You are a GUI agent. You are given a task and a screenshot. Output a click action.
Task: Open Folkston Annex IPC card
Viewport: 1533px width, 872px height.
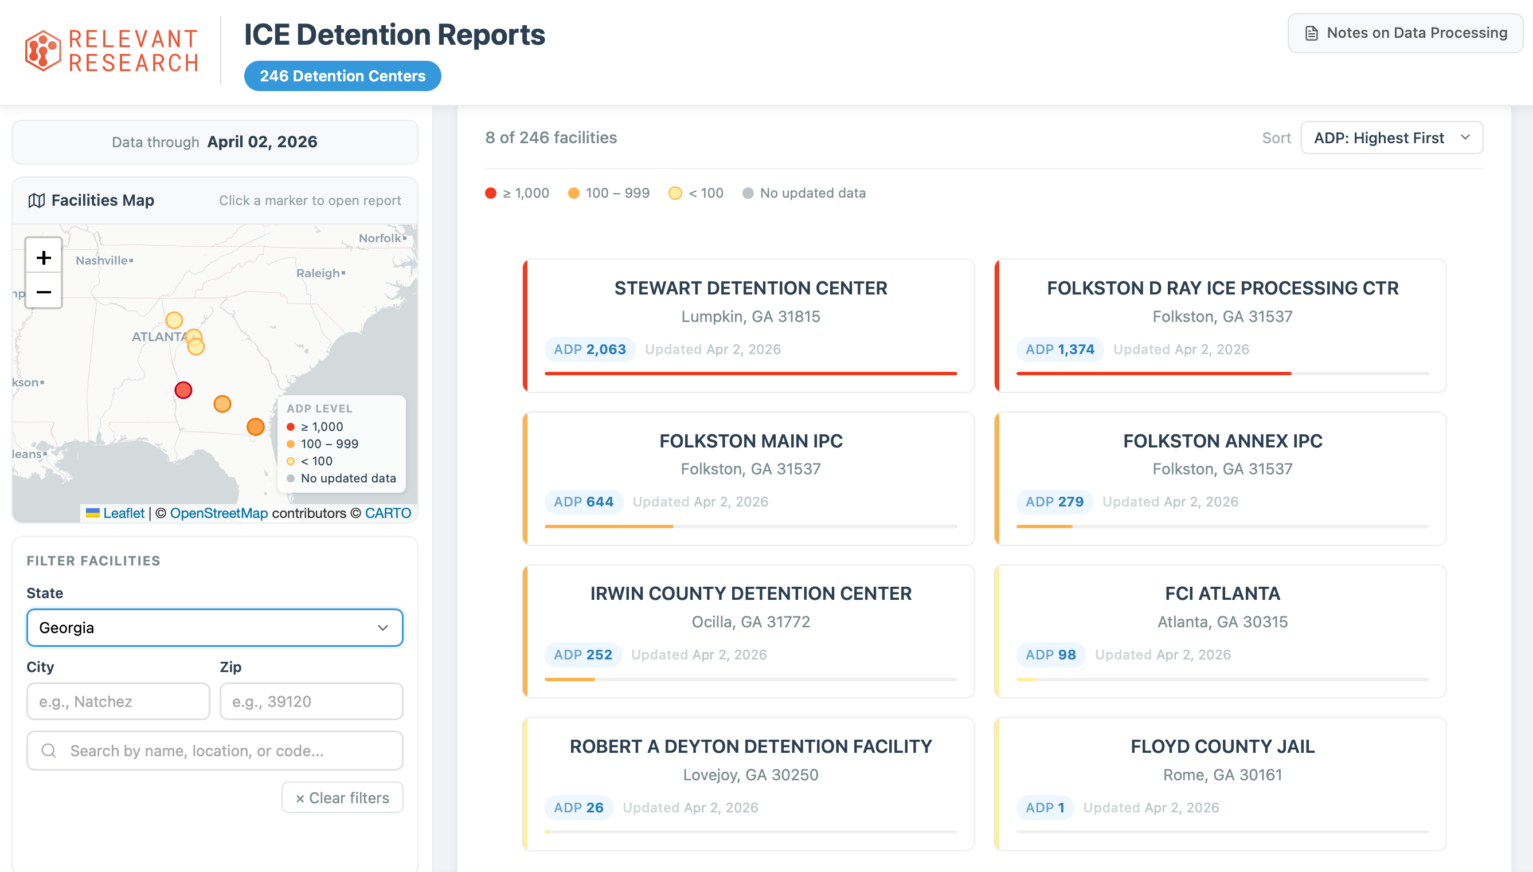1220,478
